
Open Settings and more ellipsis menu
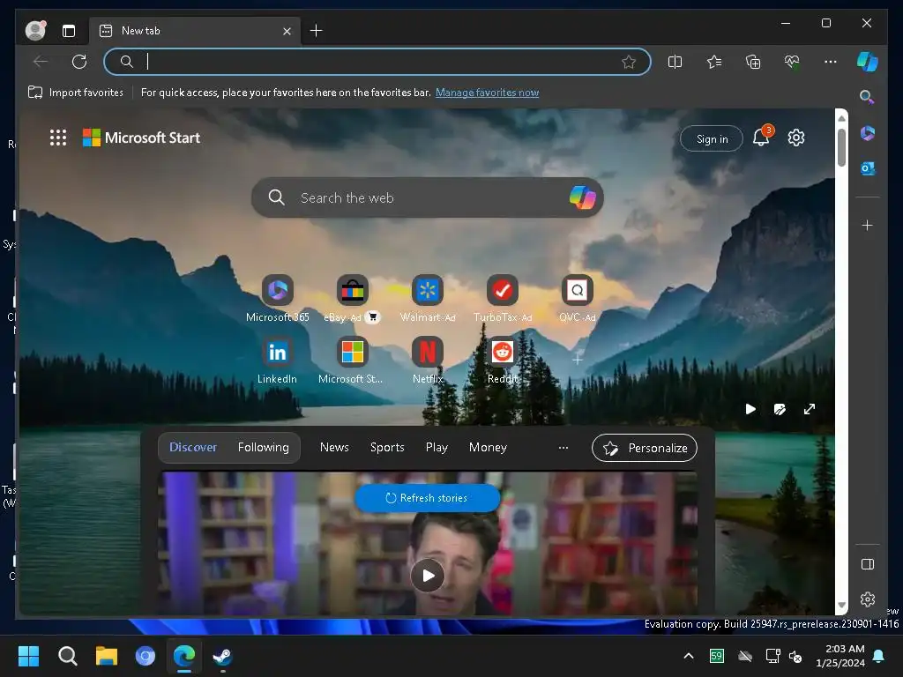(831, 62)
